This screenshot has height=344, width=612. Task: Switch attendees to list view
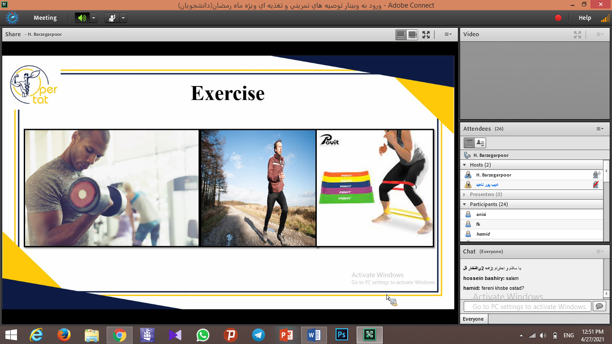click(x=469, y=143)
